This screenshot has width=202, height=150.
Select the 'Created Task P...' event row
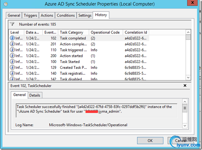[x=79, y=67]
